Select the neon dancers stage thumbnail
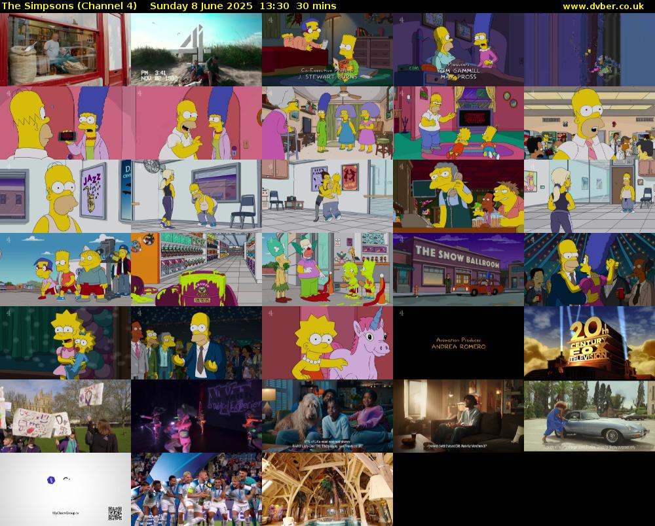This screenshot has height=526, width=655. (196, 416)
